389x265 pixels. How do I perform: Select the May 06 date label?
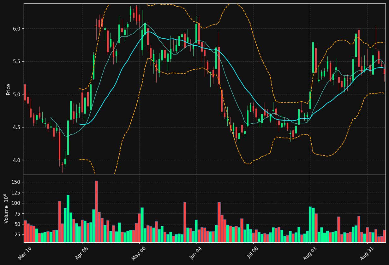(139, 253)
